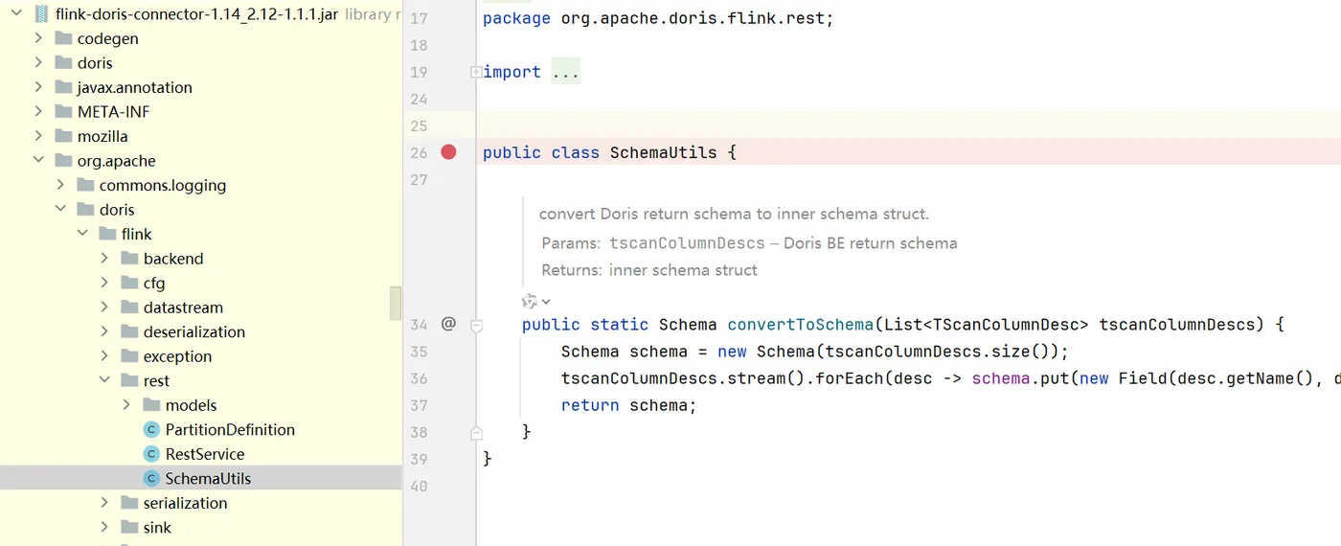Screen dimensions: 1341x546
Task: Expand the commons.logging folder
Action: tap(60, 185)
